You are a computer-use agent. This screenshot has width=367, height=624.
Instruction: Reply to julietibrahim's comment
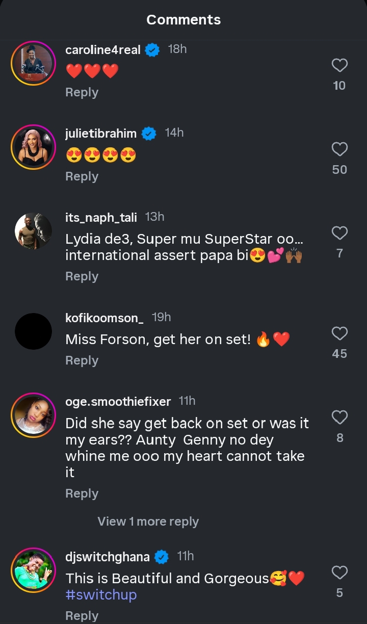82,176
